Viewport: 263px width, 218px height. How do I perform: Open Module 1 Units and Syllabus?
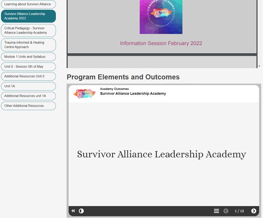(x=28, y=57)
